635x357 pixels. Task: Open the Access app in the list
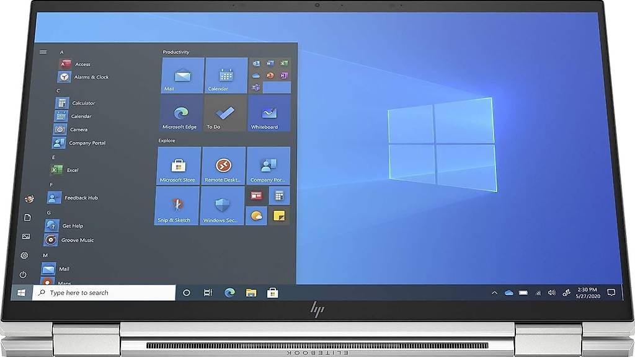(76, 64)
